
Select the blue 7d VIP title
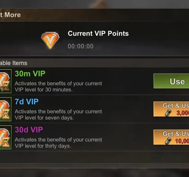click(x=27, y=102)
